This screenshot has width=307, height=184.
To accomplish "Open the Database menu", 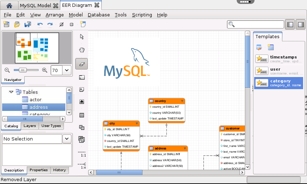I will click(99, 15).
